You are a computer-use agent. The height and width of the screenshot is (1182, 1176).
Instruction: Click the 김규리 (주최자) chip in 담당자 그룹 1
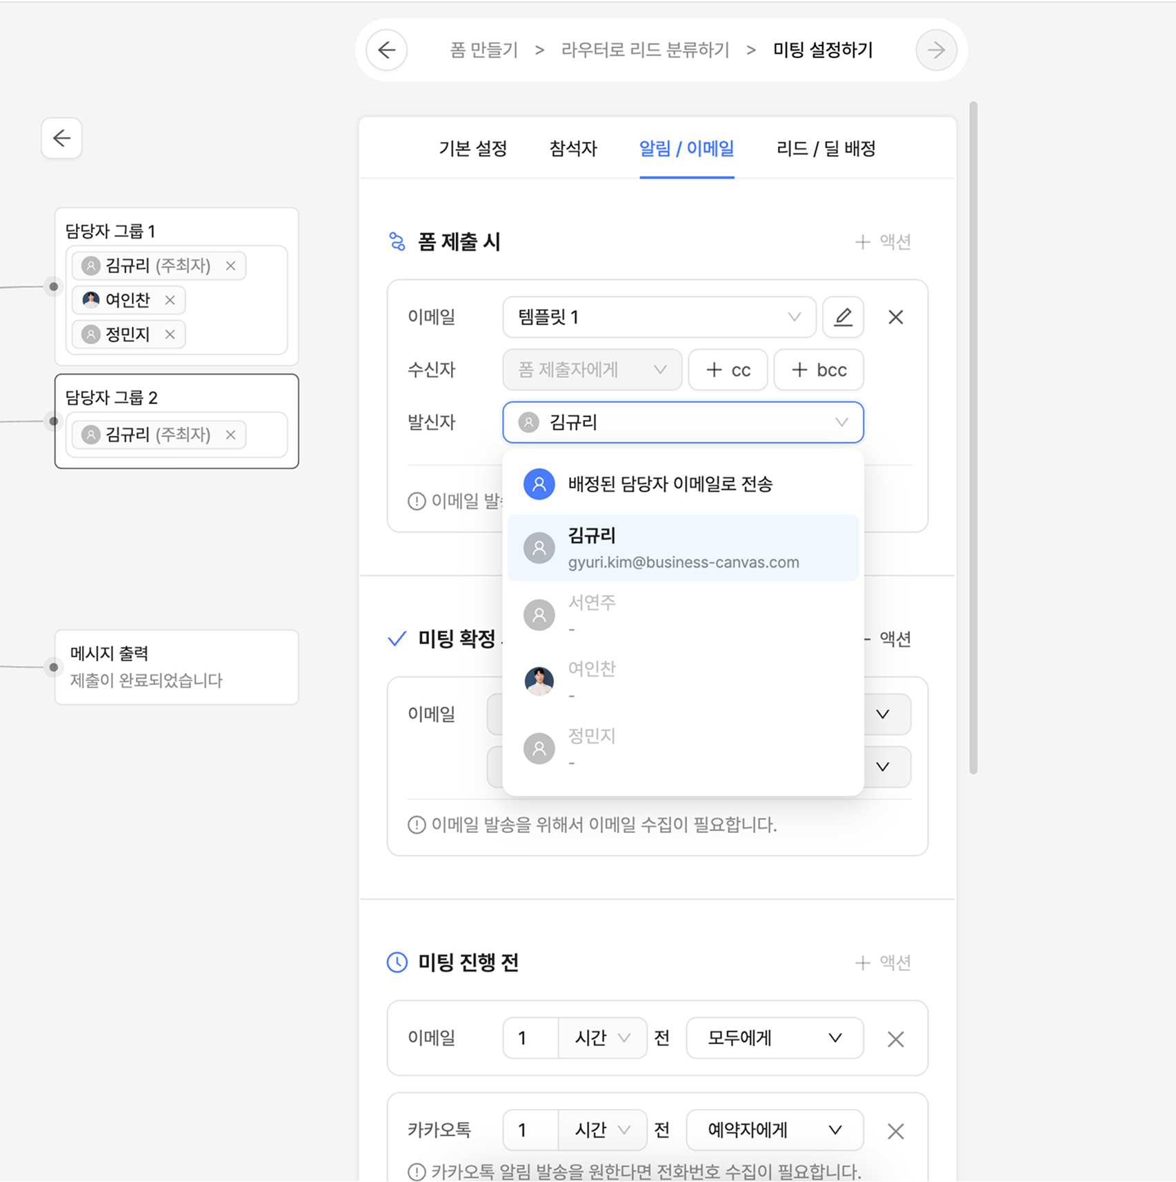point(159,266)
